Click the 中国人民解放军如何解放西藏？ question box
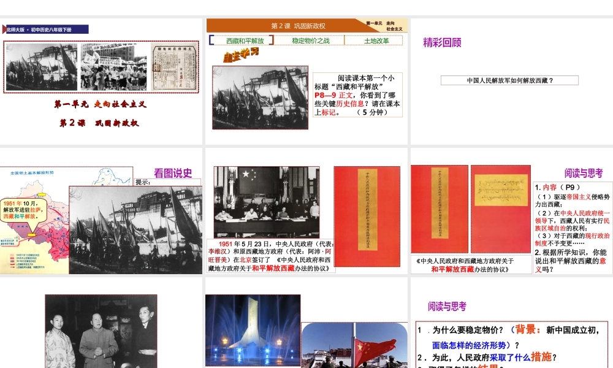Viewport: 613px width, 368px height. coord(509,80)
